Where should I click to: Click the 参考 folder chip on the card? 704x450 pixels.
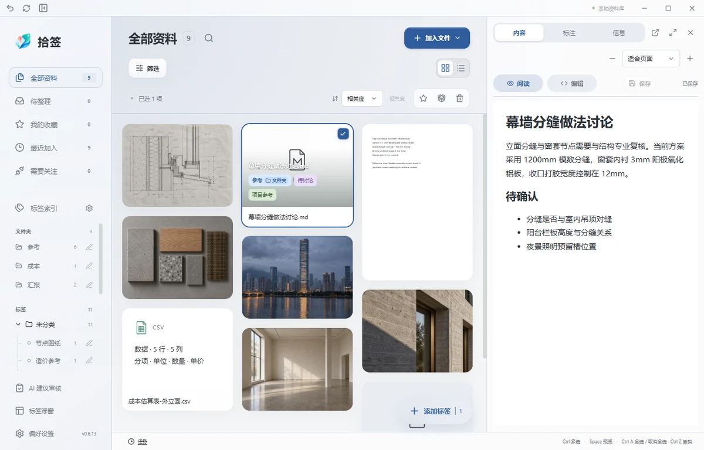pos(270,180)
